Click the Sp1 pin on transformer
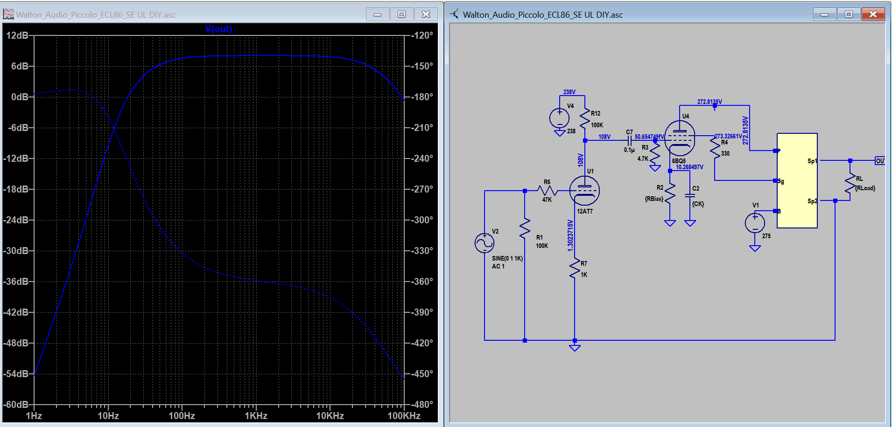Screen dimensions: 892x427 (x=812, y=161)
